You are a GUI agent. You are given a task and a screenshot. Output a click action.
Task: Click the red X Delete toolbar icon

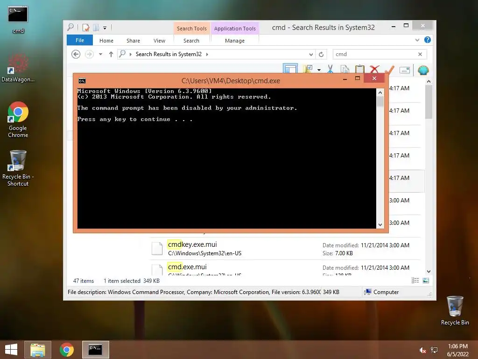[x=375, y=69]
